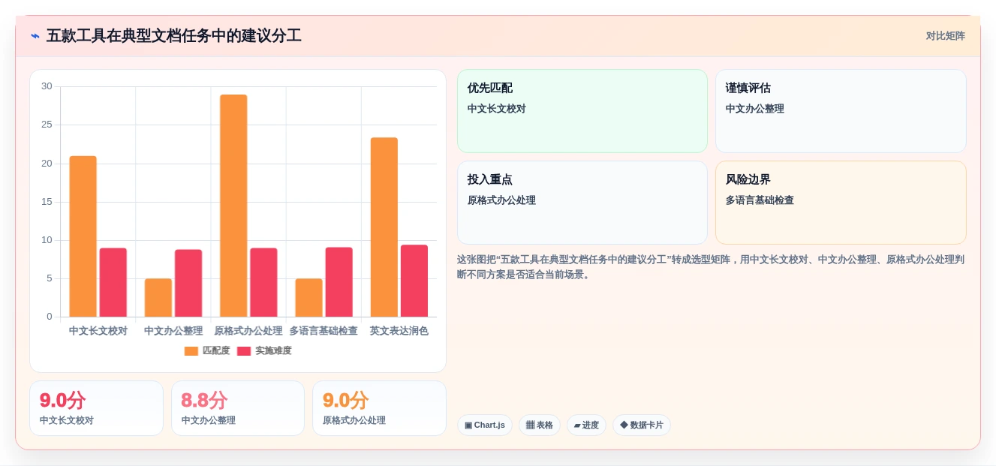This screenshot has width=996, height=466.
Task: Click the description paragraph under the cards
Action: pos(711,267)
